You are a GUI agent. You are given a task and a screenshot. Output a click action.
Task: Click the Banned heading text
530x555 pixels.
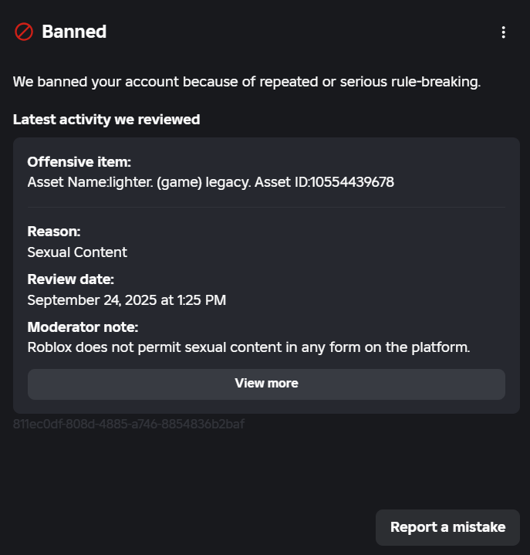[x=74, y=32]
